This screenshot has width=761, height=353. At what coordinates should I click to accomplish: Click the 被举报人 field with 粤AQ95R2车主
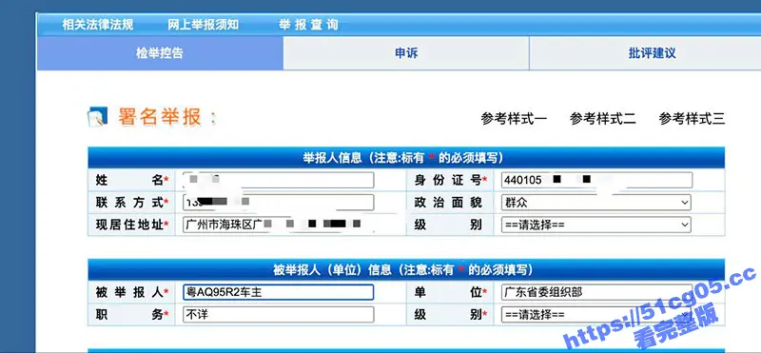pos(279,292)
